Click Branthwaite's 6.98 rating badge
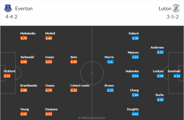The width and height of the screenshot is (184, 120). (x=24, y=90)
